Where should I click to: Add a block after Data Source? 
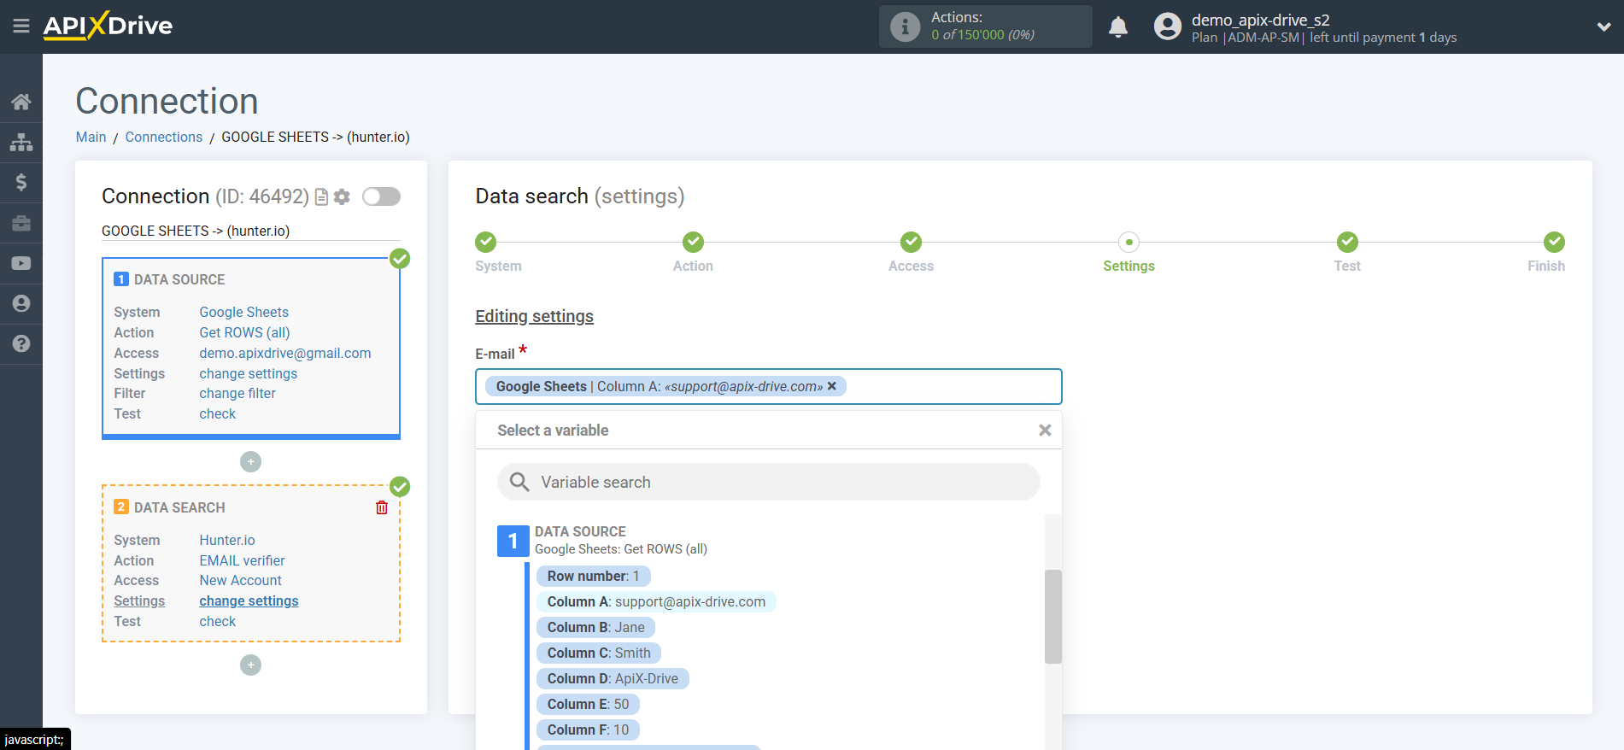250,462
